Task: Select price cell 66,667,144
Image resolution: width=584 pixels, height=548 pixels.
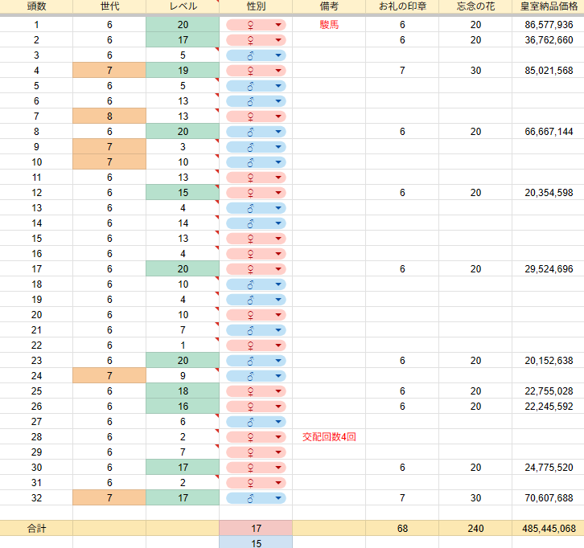Action: [549, 132]
